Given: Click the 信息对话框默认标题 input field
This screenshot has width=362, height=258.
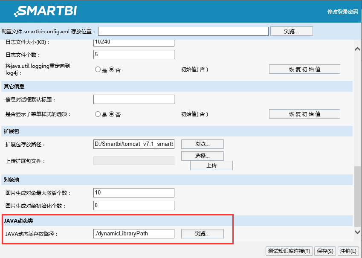Looking at the screenshot, I should point(134,99).
